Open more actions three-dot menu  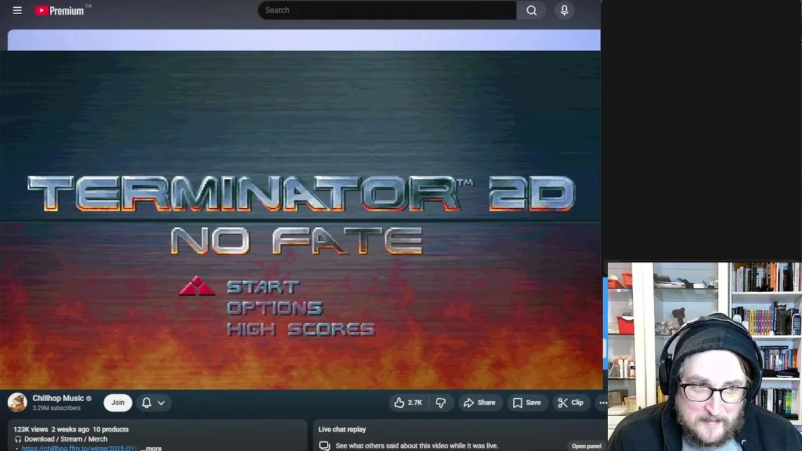pos(602,403)
